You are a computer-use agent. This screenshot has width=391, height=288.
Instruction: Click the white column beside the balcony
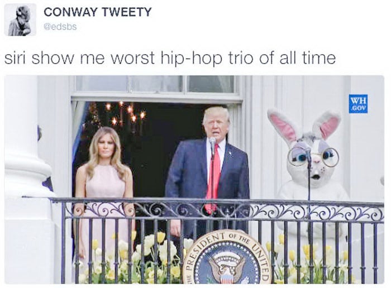click(27, 179)
